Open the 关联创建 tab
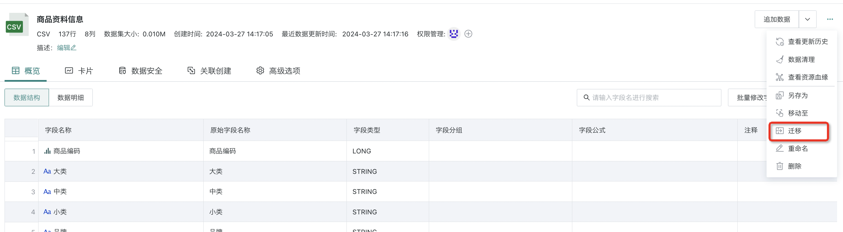Image resolution: width=843 pixels, height=232 pixels. click(x=210, y=71)
